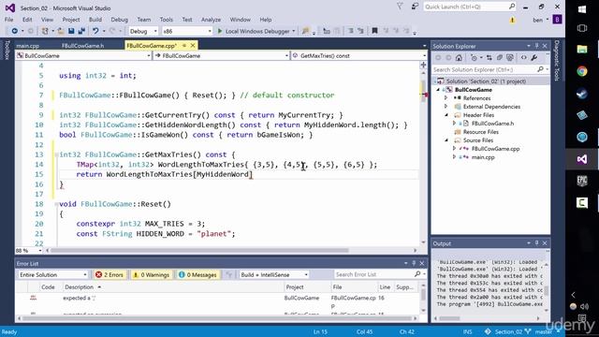Image resolution: width=599 pixels, height=337 pixels.
Task: Select main.cpp in Solution Explorer
Action: point(483,157)
